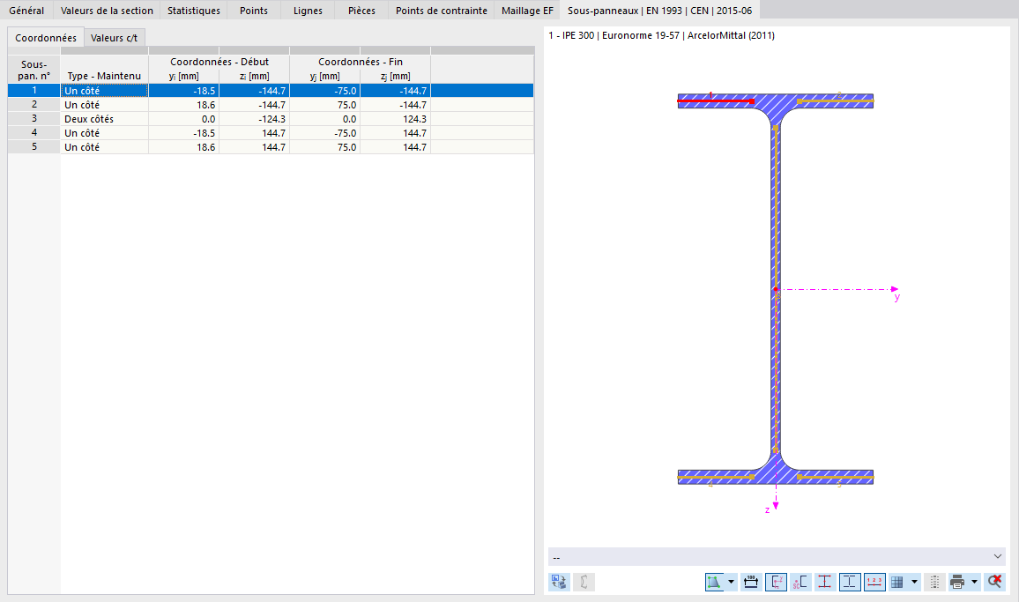
Task: Click the section view sync icon
Action: 558,582
